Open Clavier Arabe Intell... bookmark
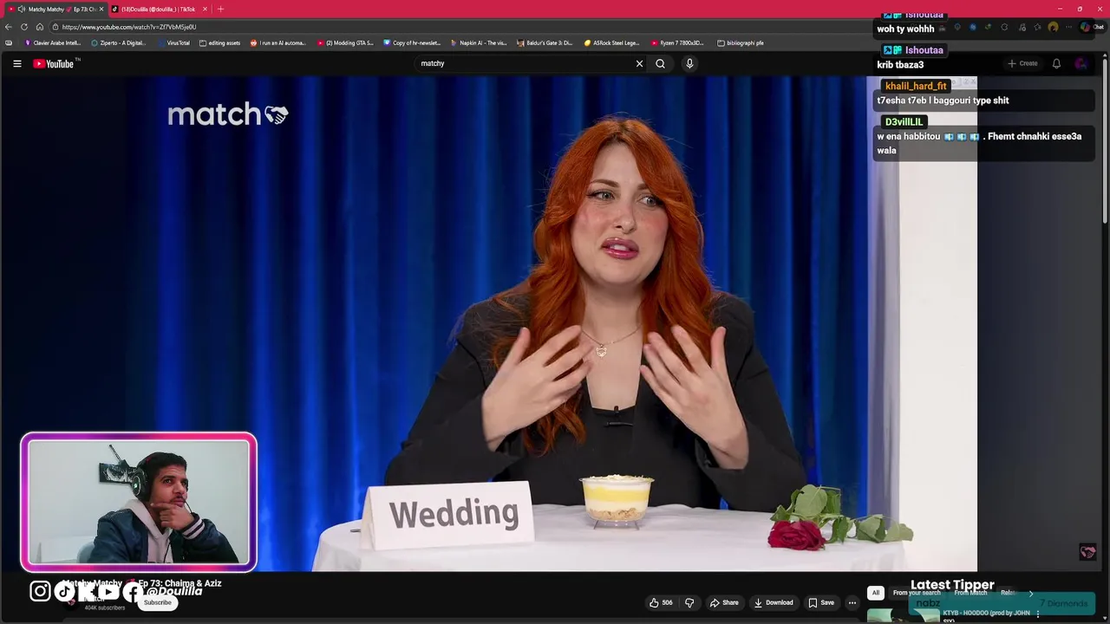The height and width of the screenshot is (624, 1110). [x=53, y=42]
